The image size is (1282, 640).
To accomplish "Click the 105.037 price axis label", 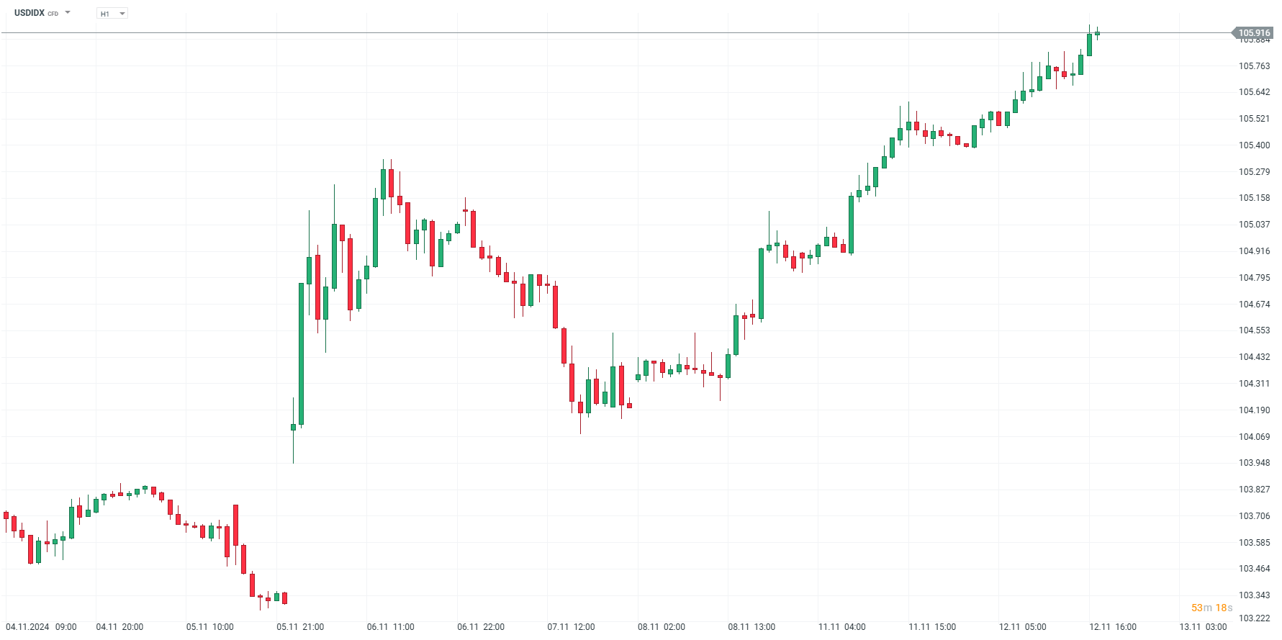I will pyautogui.click(x=1254, y=225).
